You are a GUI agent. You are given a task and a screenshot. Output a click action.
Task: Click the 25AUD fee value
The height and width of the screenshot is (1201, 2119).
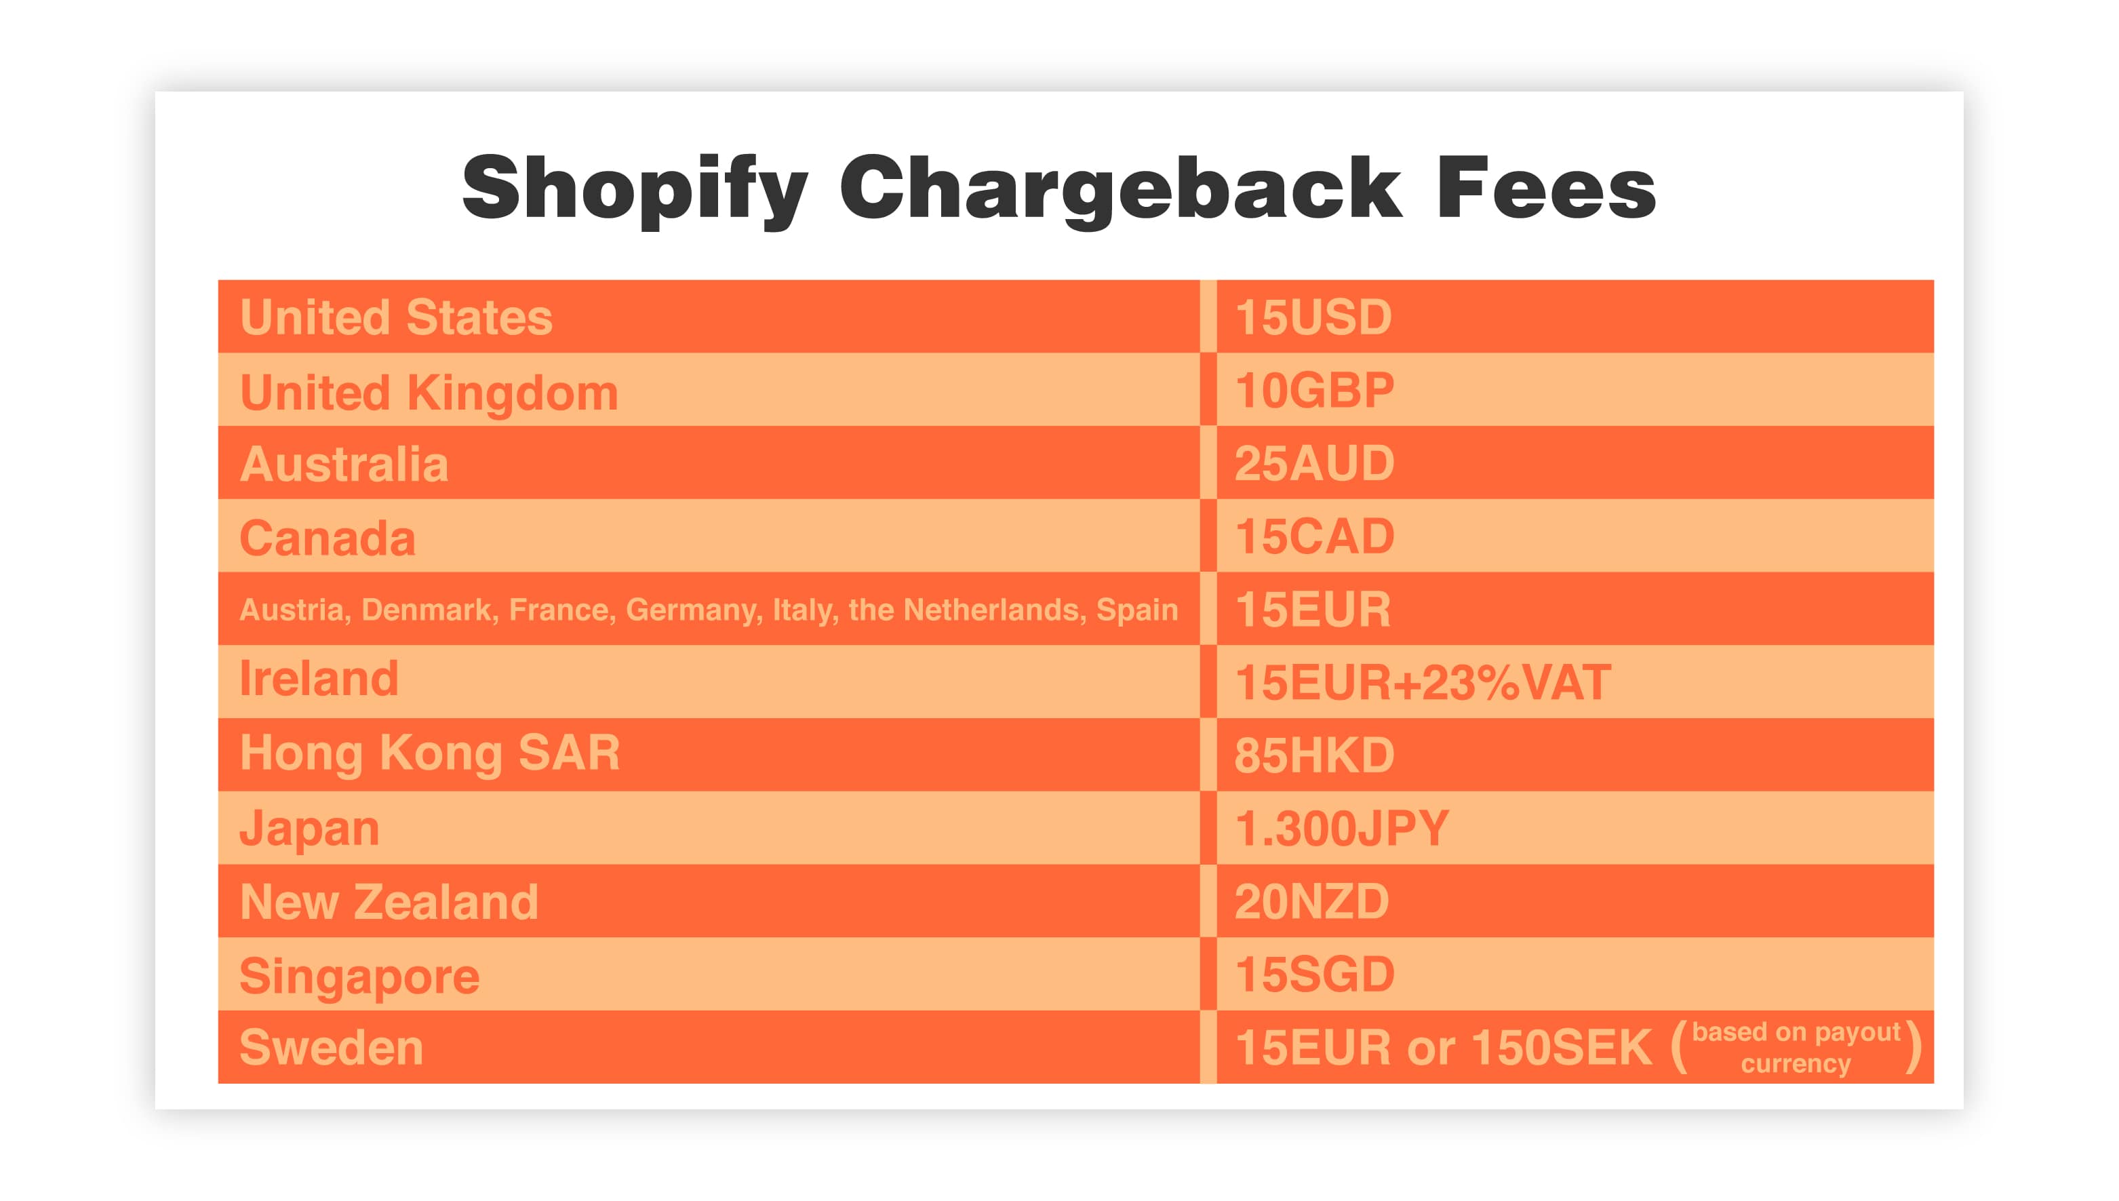click(1314, 462)
